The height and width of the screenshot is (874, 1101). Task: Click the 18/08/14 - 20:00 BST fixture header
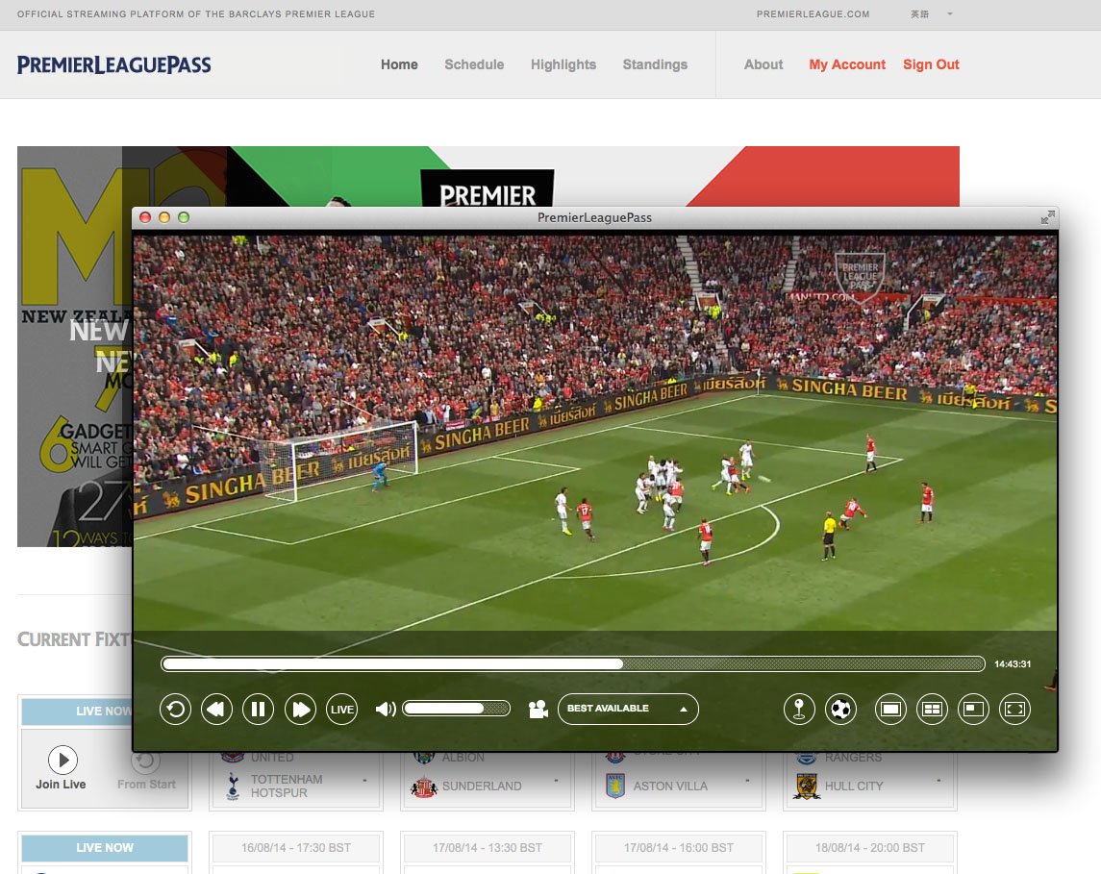870,848
